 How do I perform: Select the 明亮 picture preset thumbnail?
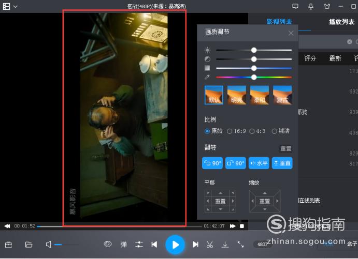237,95
